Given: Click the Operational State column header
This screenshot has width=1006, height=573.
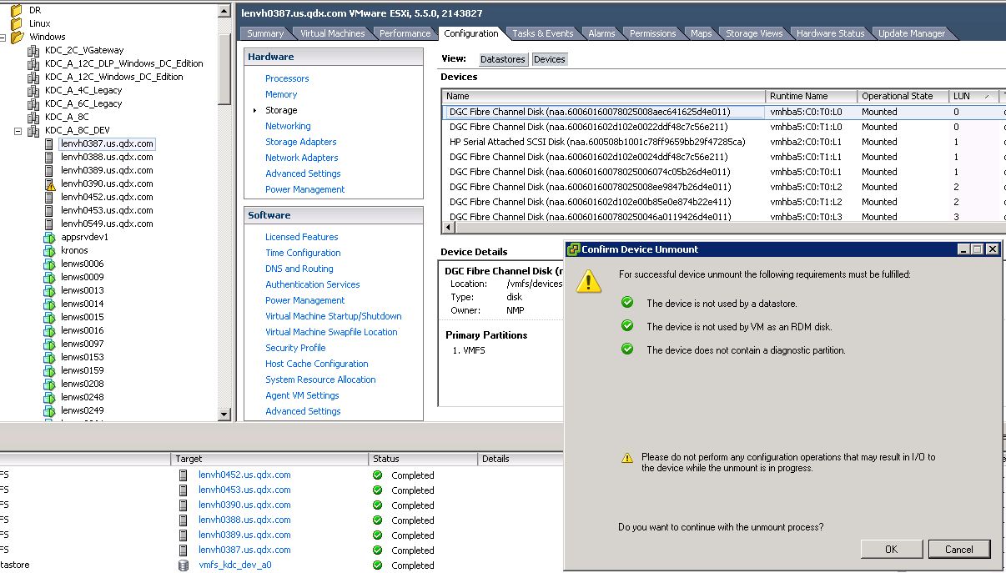Looking at the screenshot, I should click(903, 96).
